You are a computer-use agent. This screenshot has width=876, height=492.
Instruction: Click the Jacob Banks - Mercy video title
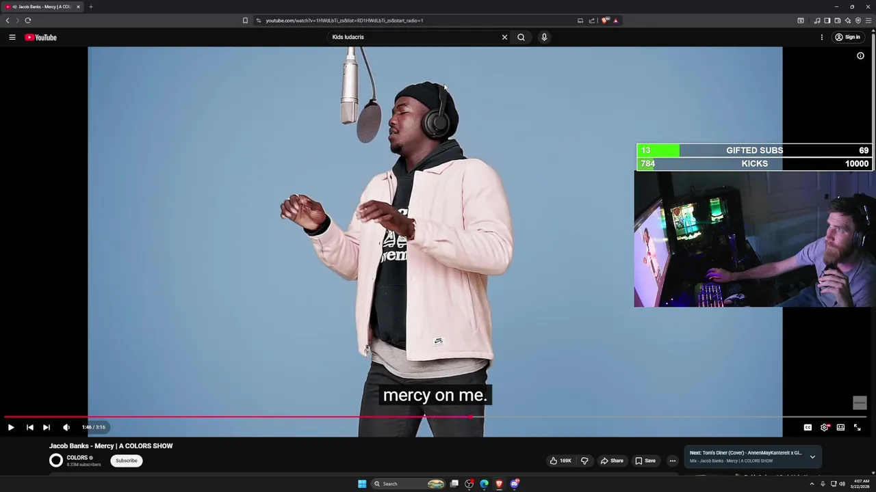tap(111, 446)
